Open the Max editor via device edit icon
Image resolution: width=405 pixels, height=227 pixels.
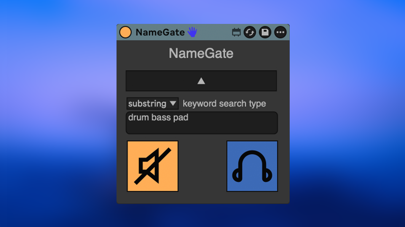click(x=236, y=32)
